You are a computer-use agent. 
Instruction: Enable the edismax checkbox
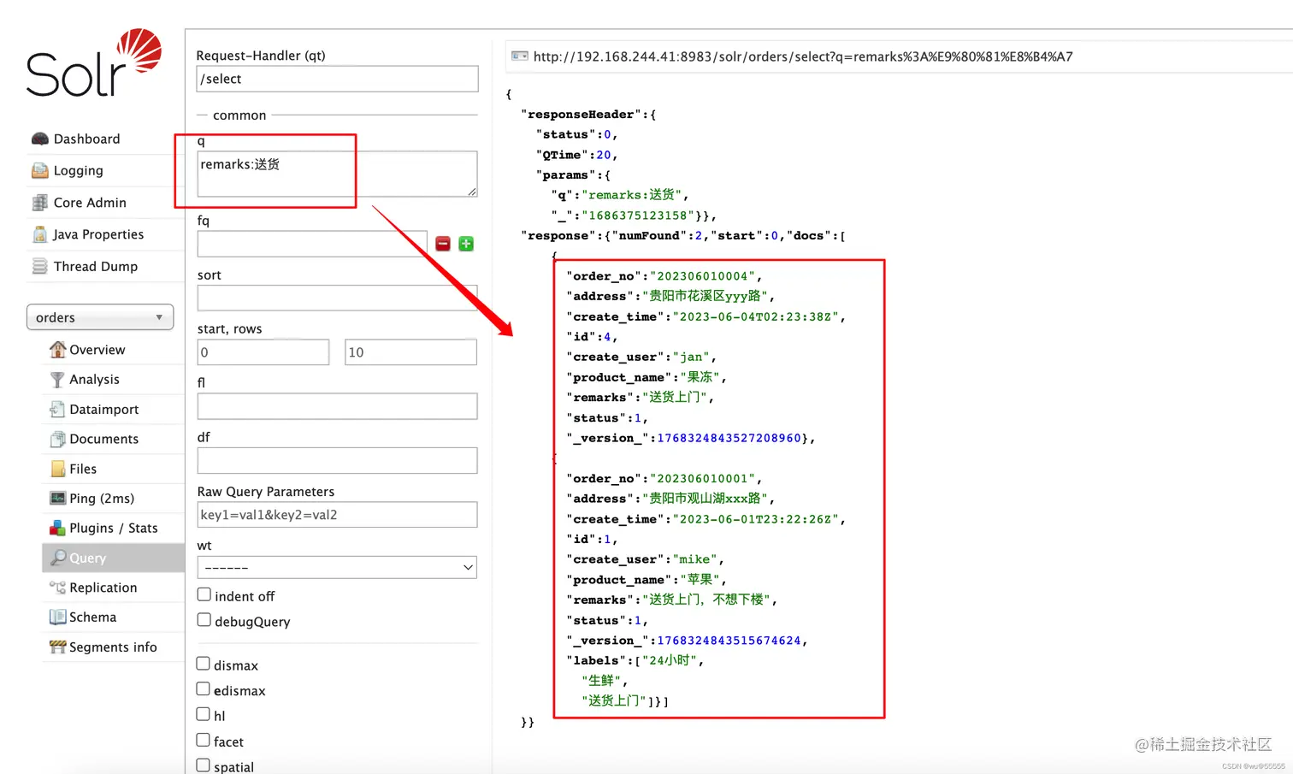pyautogui.click(x=204, y=689)
